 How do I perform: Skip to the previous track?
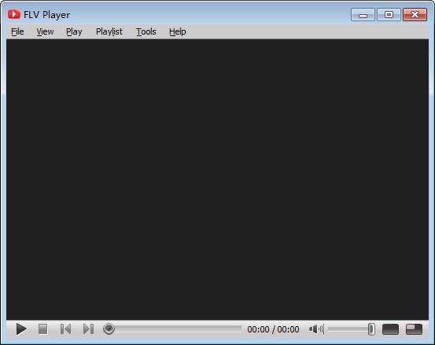click(x=65, y=329)
